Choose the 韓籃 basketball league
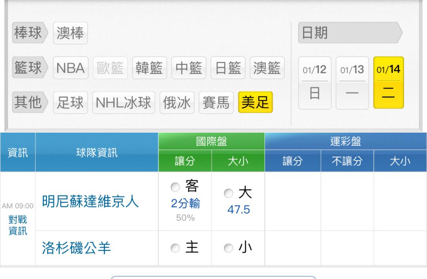 149,68
